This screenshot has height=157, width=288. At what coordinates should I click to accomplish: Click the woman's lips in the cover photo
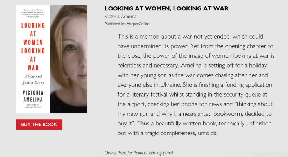[82, 76]
